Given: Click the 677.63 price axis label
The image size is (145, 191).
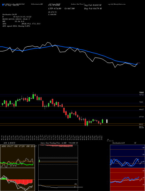Looking at the screenshot, I should 141,117.
